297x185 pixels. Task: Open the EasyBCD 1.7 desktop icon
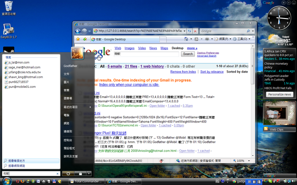click(x=8, y=31)
